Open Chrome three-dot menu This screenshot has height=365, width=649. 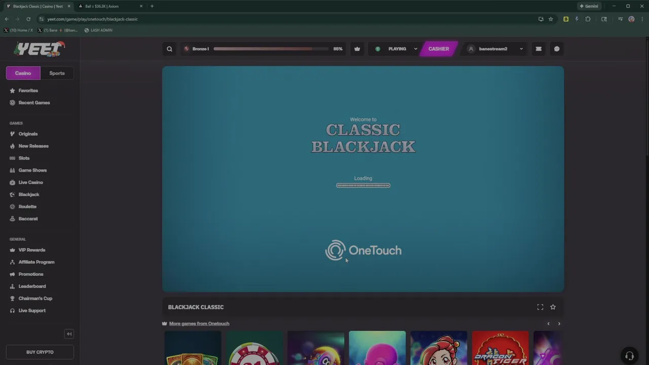642,19
